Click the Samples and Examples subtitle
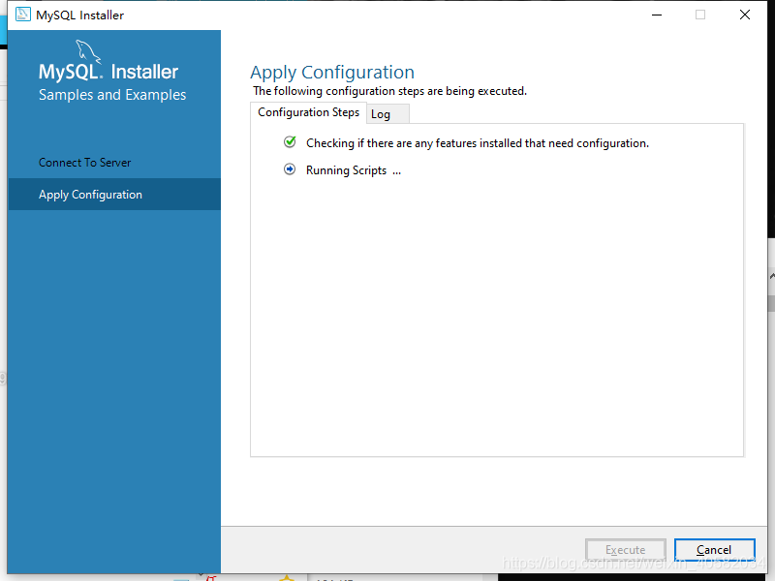 pyautogui.click(x=112, y=95)
